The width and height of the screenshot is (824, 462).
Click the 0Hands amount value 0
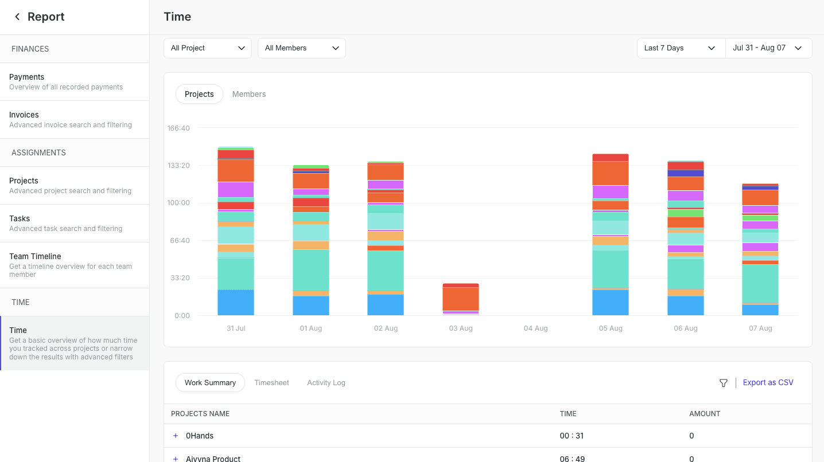coord(691,436)
